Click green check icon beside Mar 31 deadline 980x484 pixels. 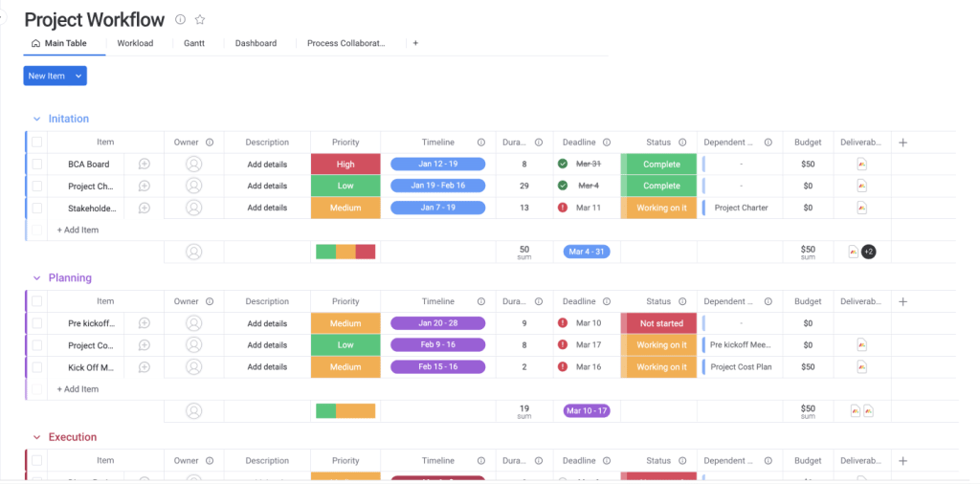pyautogui.click(x=563, y=164)
